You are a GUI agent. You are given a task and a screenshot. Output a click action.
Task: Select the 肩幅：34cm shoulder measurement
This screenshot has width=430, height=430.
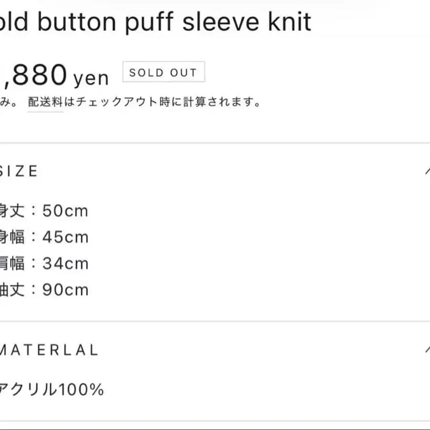[44, 263]
